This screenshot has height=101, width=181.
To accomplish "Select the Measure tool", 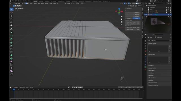I will [x=11, y=32].
